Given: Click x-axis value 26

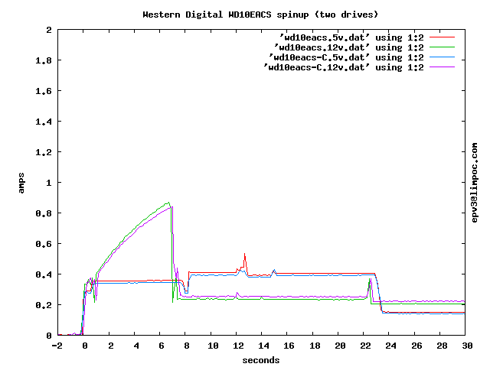Looking at the screenshot, I should tap(416, 346).
